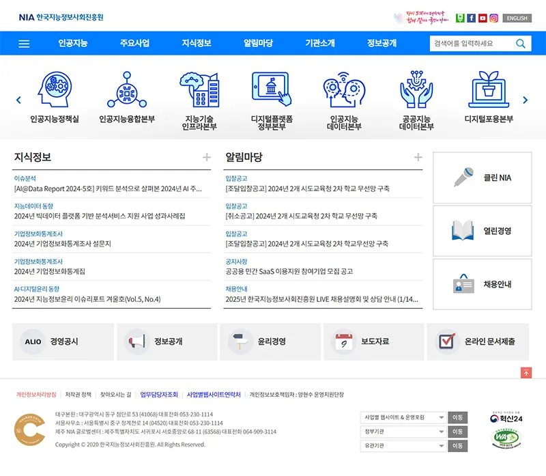This screenshot has height=476, width=546.
Task: Open the AI@Data Report 2024-5호 article
Action: coord(108,188)
